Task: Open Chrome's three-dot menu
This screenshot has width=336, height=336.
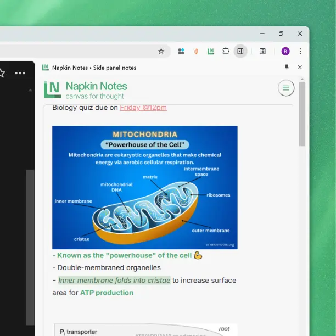Action: [300, 51]
